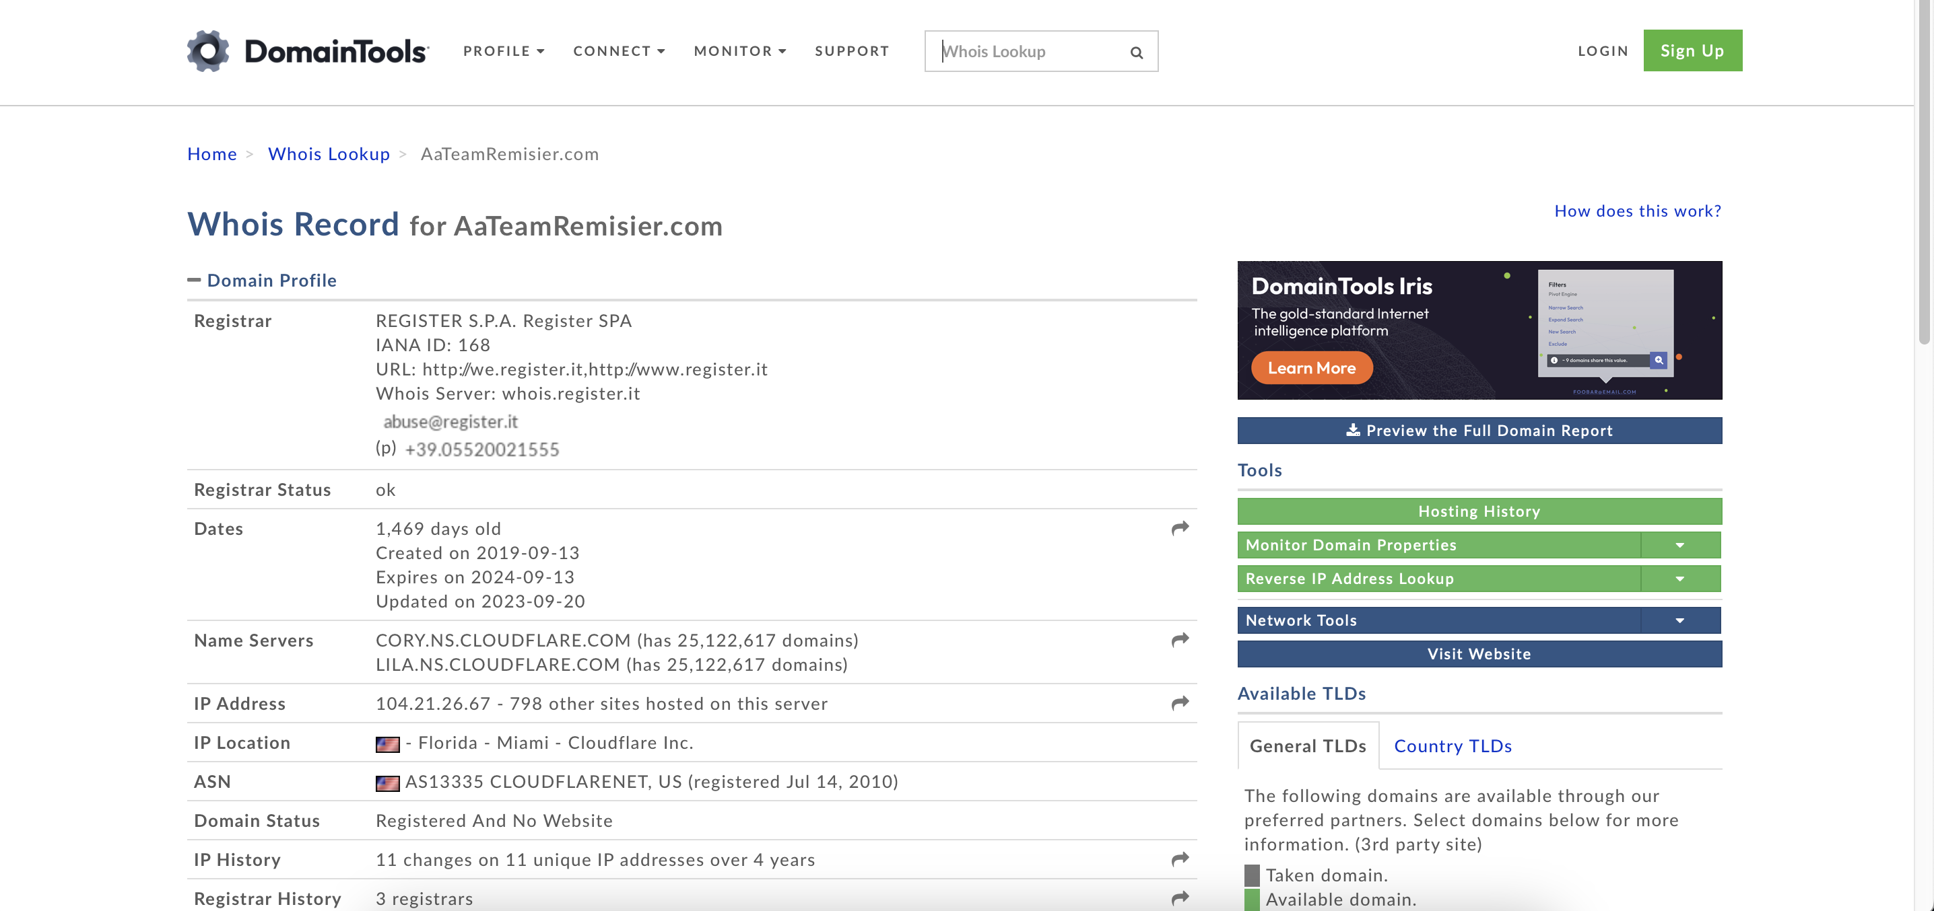The height and width of the screenshot is (911, 1934).
Task: Switch to the Country TLDs tab
Action: (1452, 746)
